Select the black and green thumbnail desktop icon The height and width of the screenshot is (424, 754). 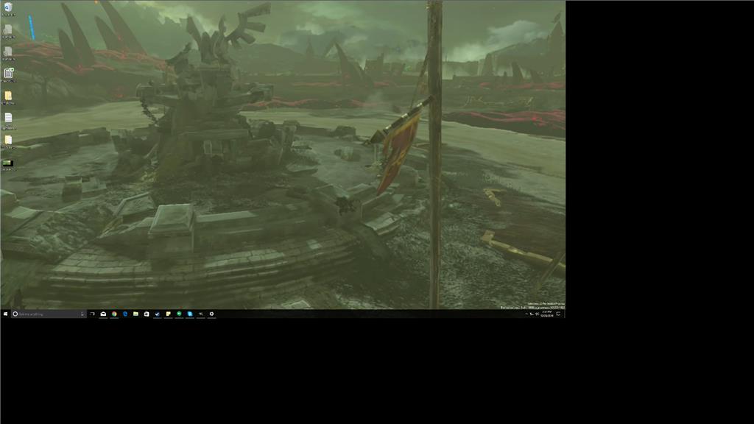click(x=7, y=166)
